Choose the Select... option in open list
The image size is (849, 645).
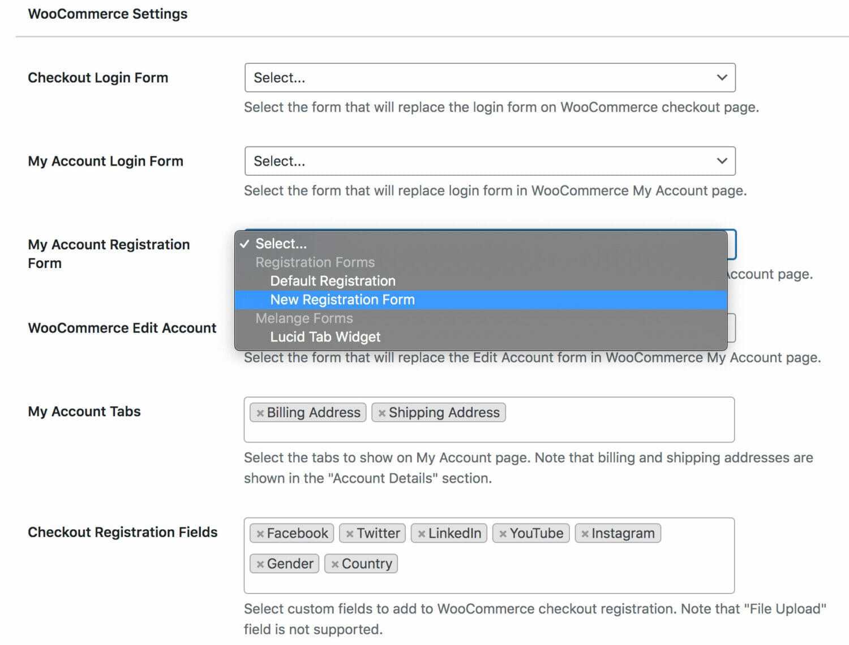pyautogui.click(x=481, y=244)
